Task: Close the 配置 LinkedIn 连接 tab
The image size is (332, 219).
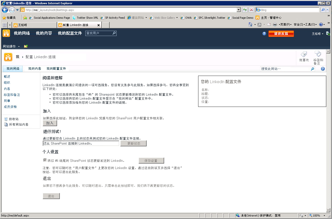Action: 99,25
